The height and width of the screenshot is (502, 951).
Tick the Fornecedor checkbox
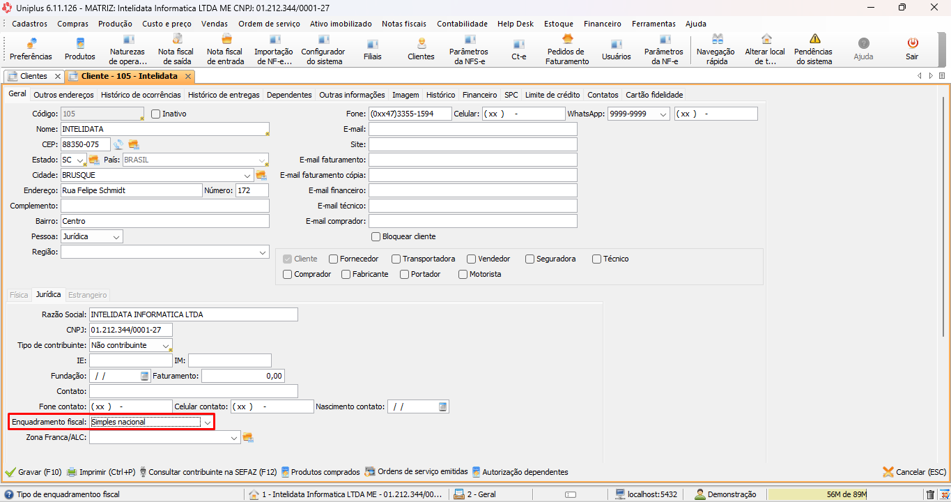(334, 259)
